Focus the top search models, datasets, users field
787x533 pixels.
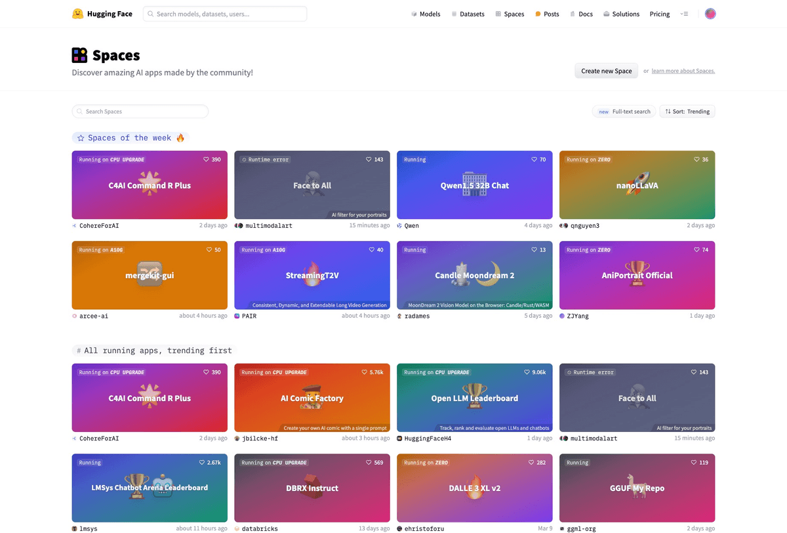(x=225, y=14)
